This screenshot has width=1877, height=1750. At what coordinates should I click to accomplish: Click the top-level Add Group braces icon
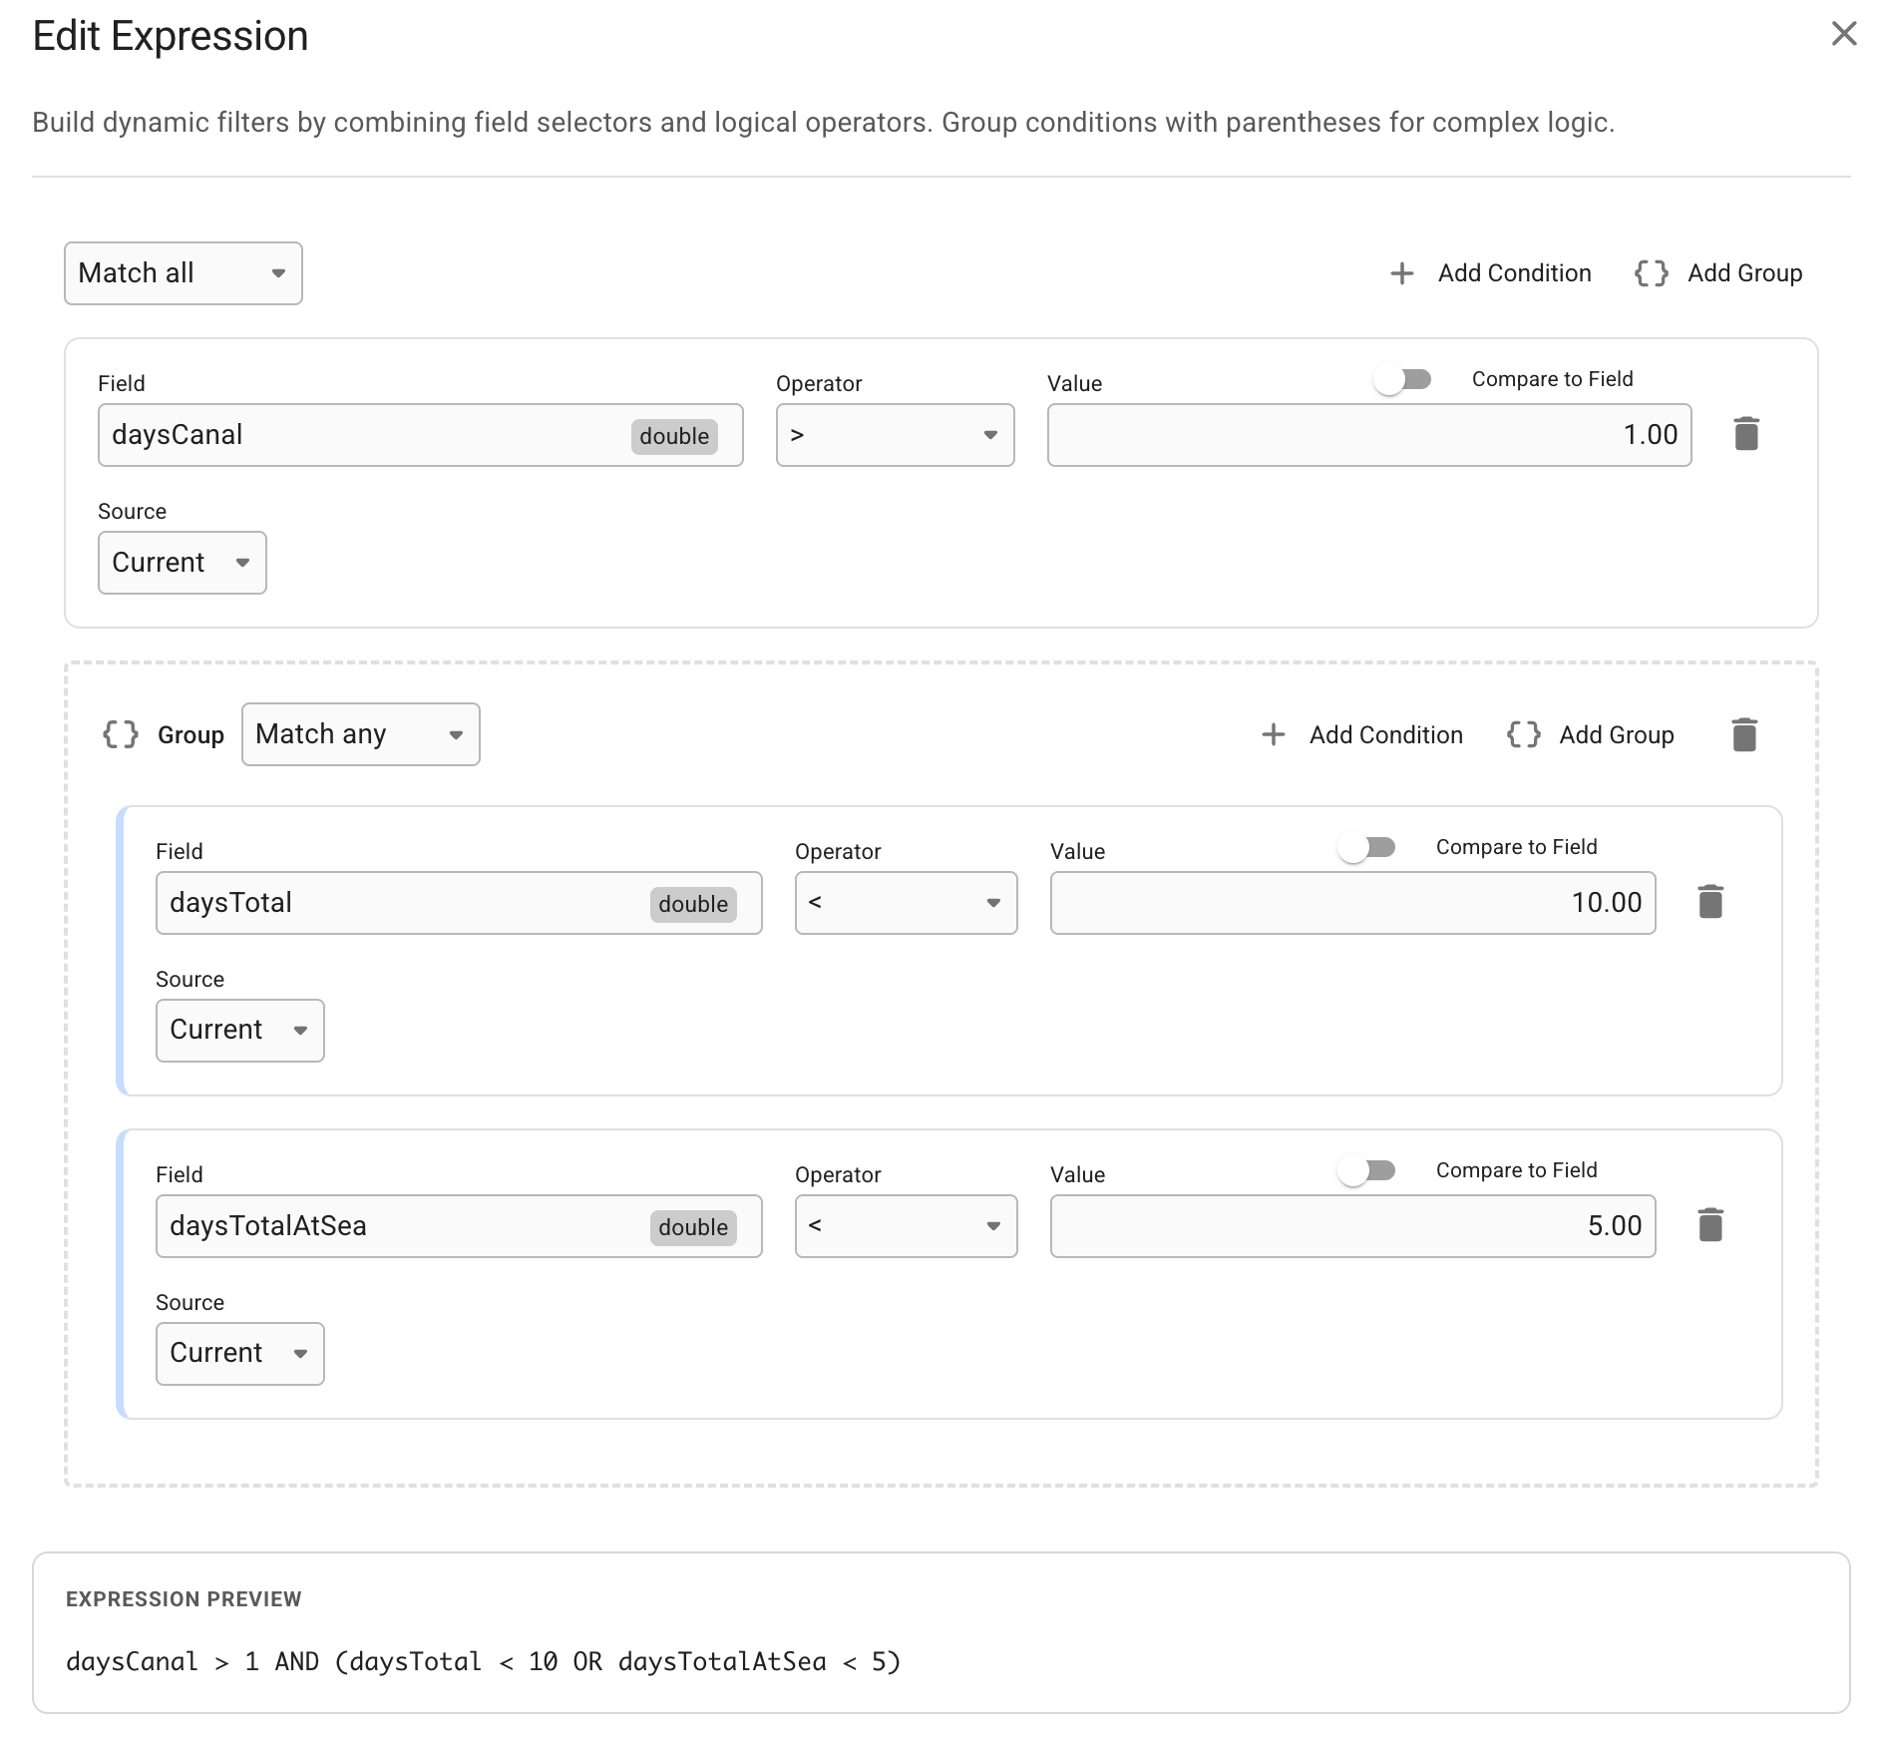click(x=1651, y=273)
